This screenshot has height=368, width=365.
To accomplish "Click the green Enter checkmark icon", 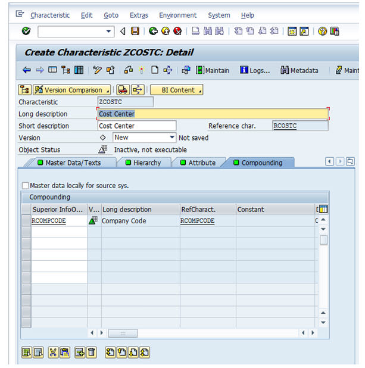I will pos(26,31).
